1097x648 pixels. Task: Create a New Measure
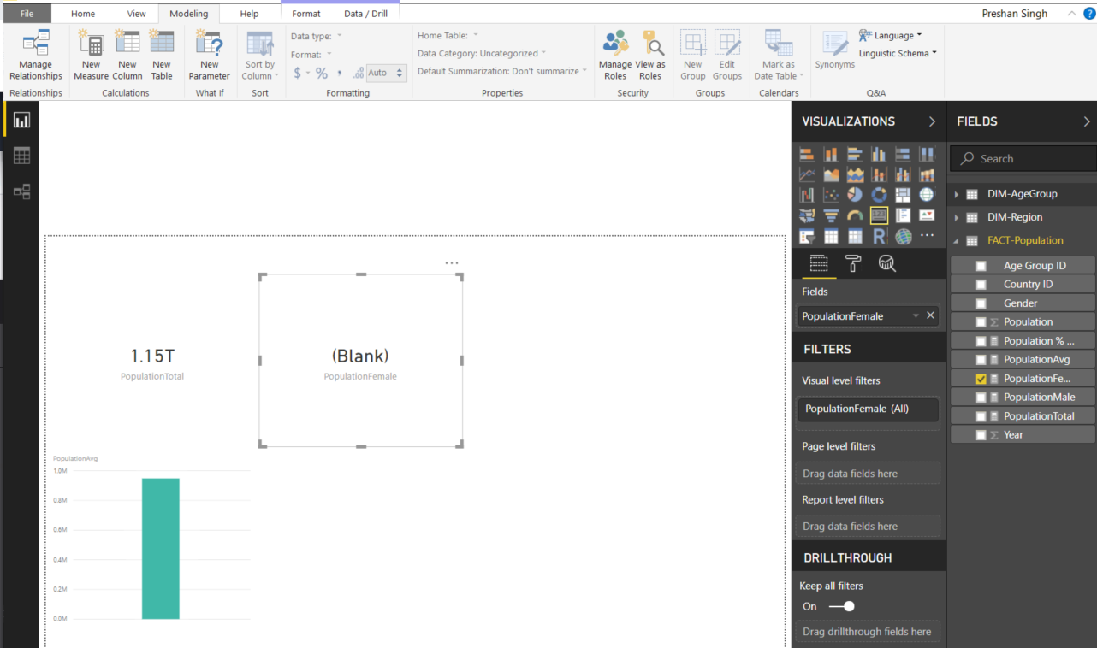(x=91, y=56)
